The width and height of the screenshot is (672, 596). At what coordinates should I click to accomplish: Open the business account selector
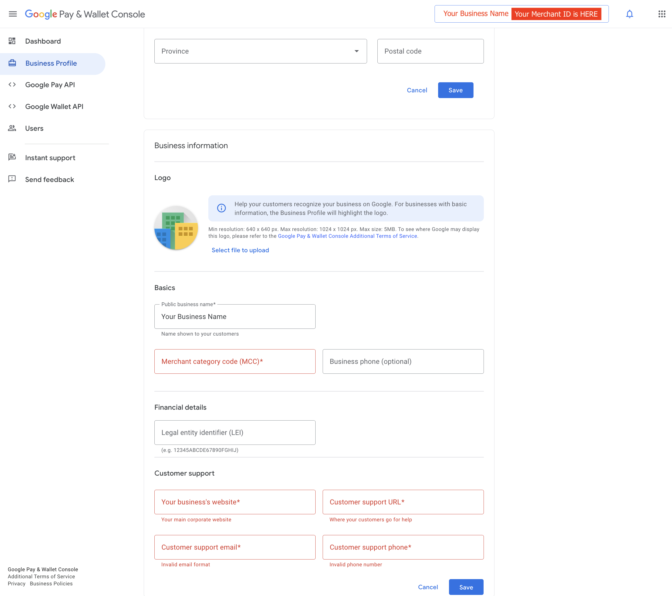click(521, 14)
